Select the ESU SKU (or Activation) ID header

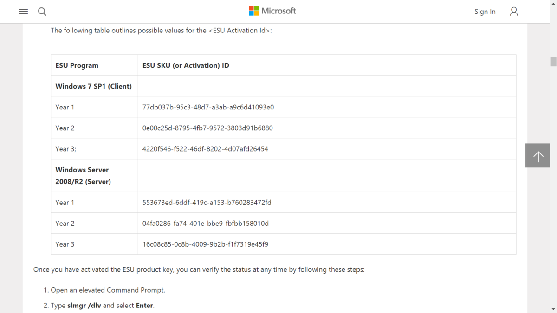pyautogui.click(x=327, y=65)
